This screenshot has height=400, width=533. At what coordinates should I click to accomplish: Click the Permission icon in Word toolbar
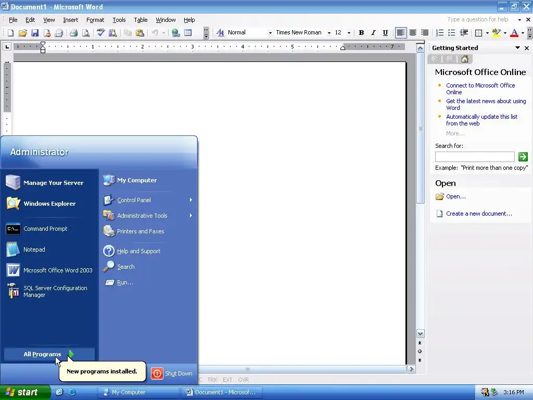pos(47,33)
